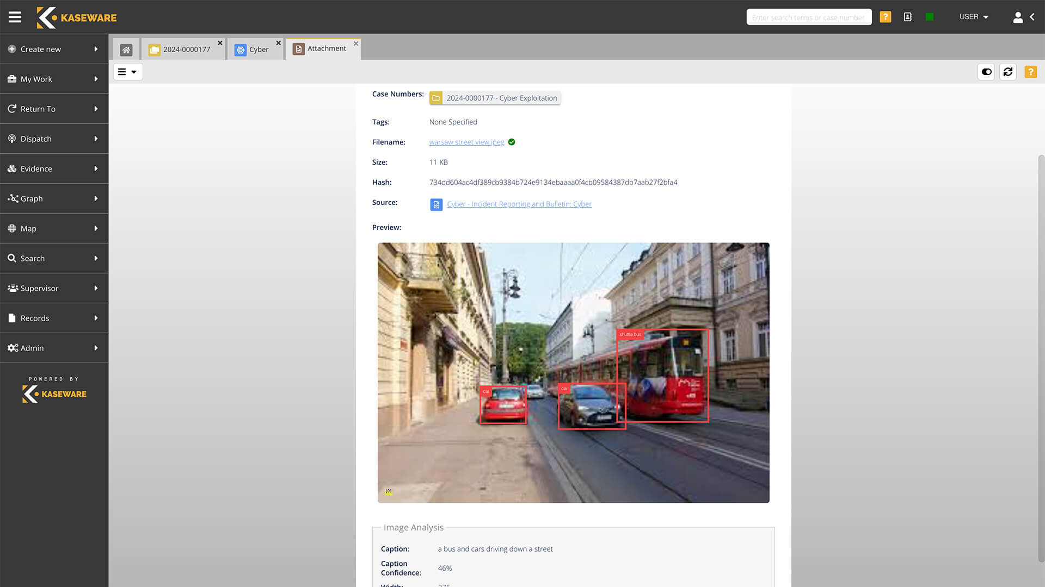
Task: Open the Supervisor menu item
Action: pyautogui.click(x=54, y=288)
